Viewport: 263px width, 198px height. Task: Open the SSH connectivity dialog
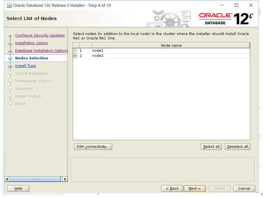(x=93, y=147)
